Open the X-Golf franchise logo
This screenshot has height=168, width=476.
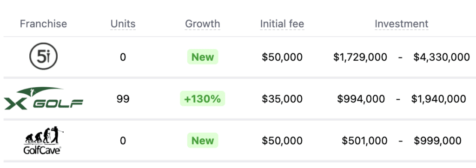pyautogui.click(x=43, y=98)
